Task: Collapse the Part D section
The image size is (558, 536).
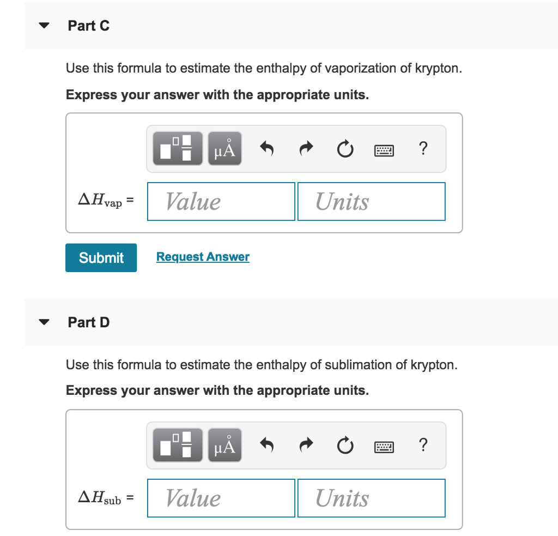Action: [44, 322]
